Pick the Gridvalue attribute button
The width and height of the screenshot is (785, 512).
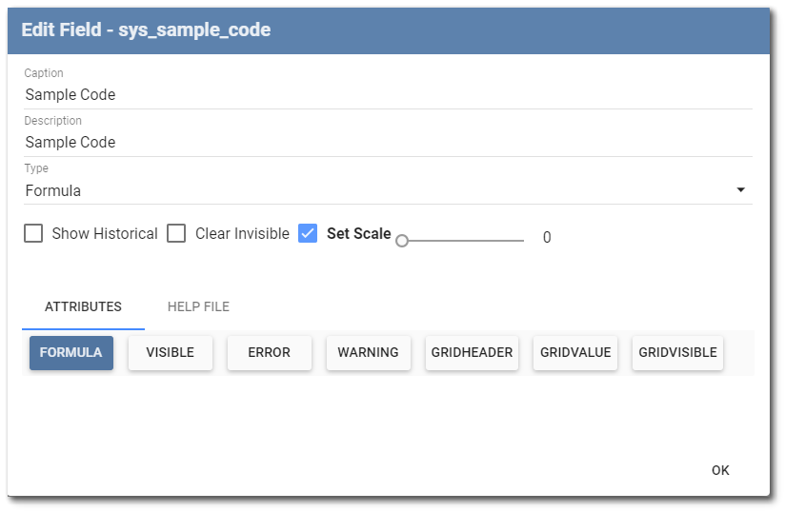[x=575, y=352]
